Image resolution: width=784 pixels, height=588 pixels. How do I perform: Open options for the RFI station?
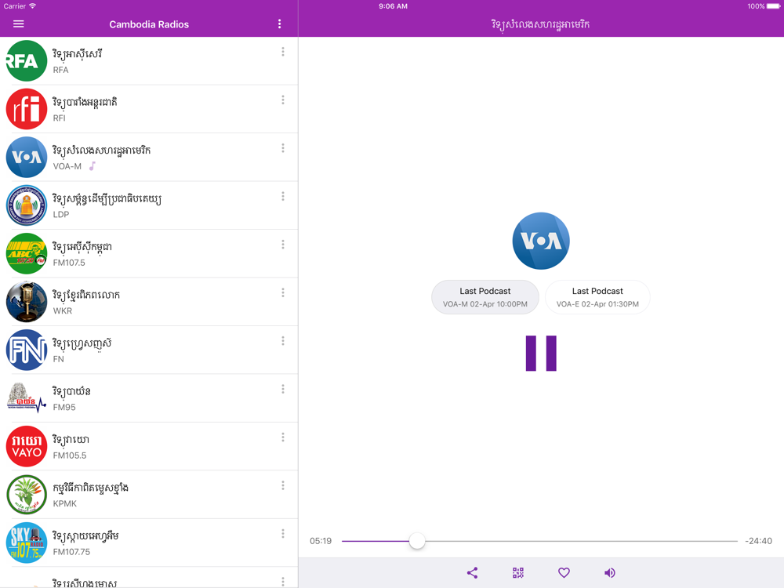click(x=283, y=100)
